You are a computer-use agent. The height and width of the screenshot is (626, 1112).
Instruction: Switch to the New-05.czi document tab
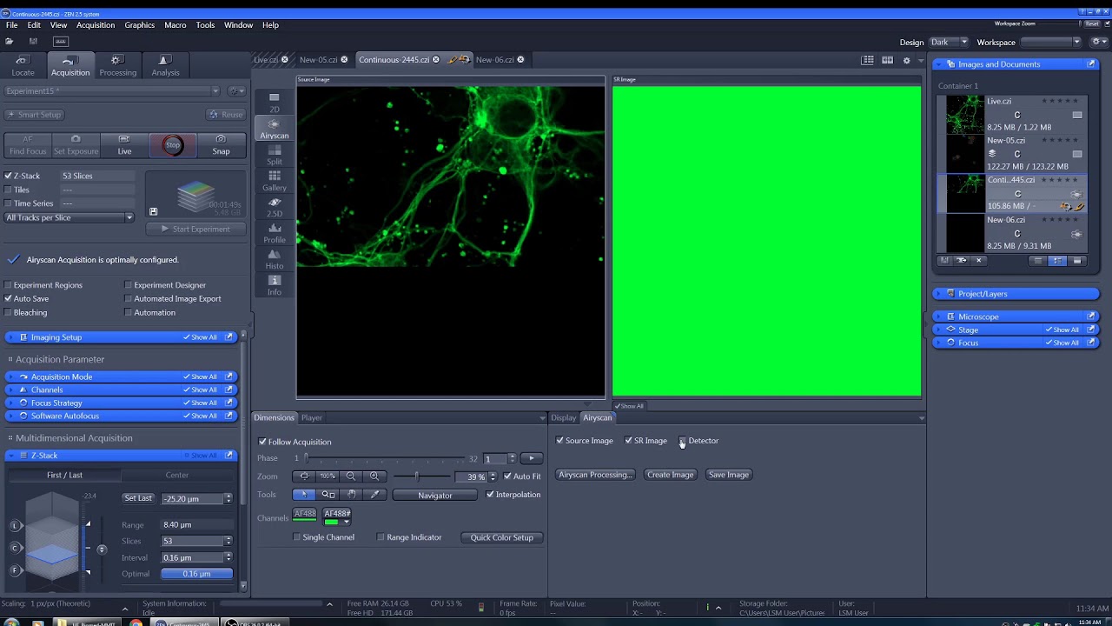click(318, 60)
